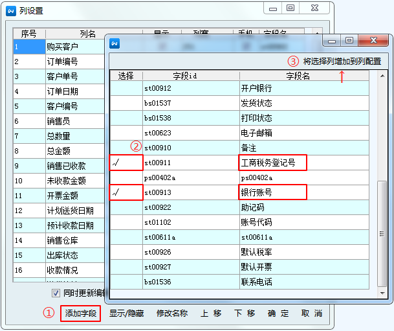Confirm the settings with 确定
The image size is (394, 331).
278,314
